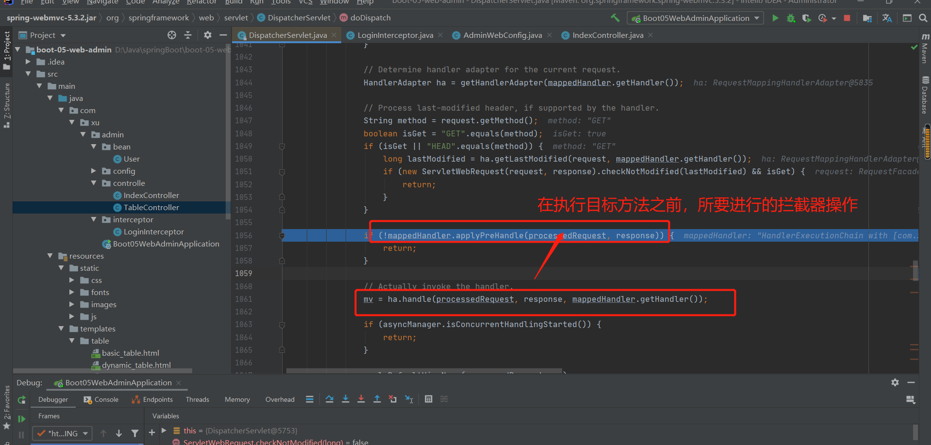The height and width of the screenshot is (445, 931).
Task: Toggle the Maven tool window stripe
Action: pyautogui.click(x=925, y=49)
